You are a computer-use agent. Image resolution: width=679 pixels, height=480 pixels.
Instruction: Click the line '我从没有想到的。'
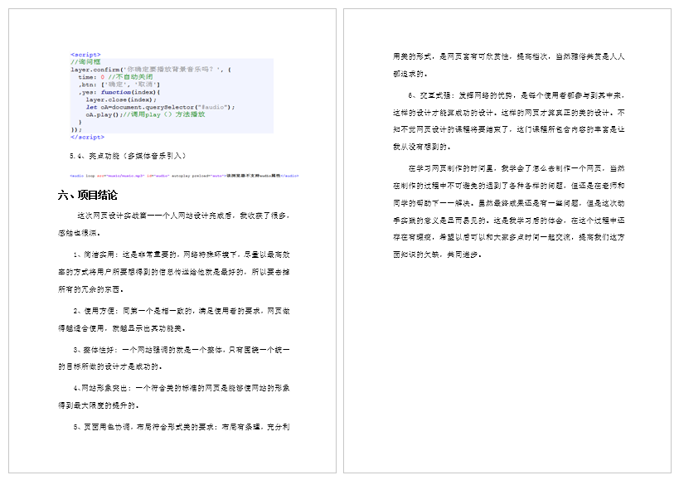coord(422,146)
